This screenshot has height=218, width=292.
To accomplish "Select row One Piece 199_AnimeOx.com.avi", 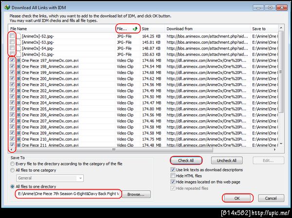I will [143, 73].
